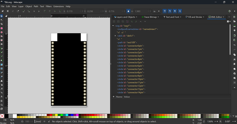The width and height of the screenshot is (237, 124).
Task: Toggle the lock on the canvas ruler corner
Action: click(x=6, y=16)
